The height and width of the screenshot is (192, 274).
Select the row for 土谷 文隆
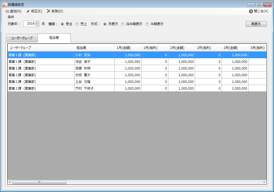137,82
